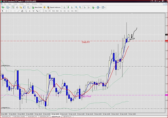Open the Help menu

[x=41, y=4]
